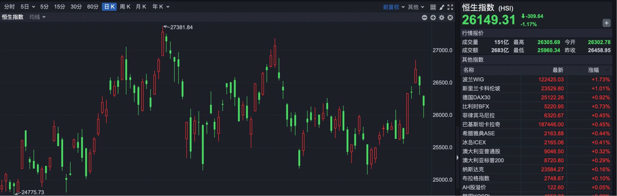Viewport: 617px width, 196px height.
Task: Collapse the right panel with the arrow handle
Action: (x=457, y=158)
